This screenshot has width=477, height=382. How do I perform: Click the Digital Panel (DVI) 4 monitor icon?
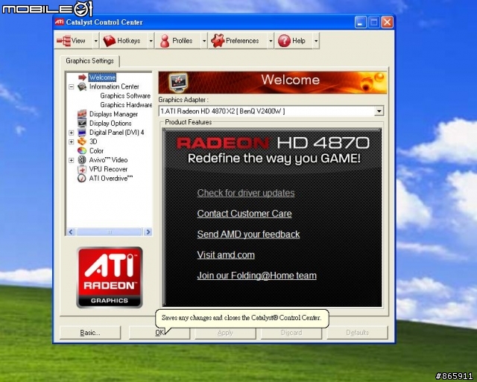pos(81,133)
